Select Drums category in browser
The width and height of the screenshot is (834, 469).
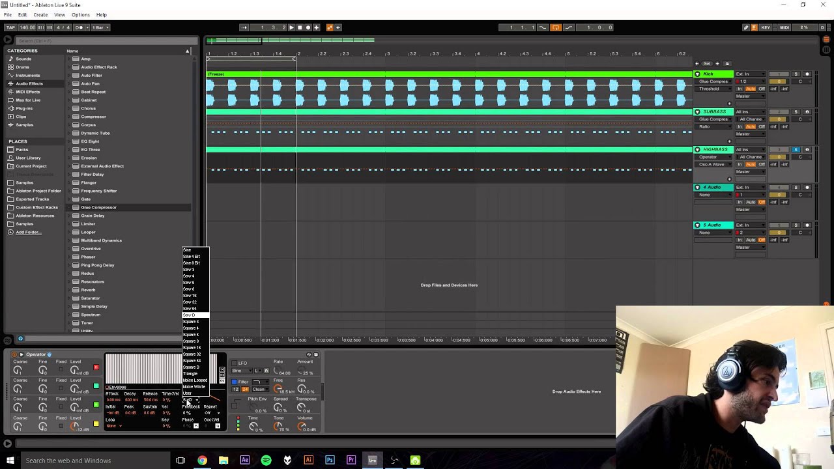point(23,67)
